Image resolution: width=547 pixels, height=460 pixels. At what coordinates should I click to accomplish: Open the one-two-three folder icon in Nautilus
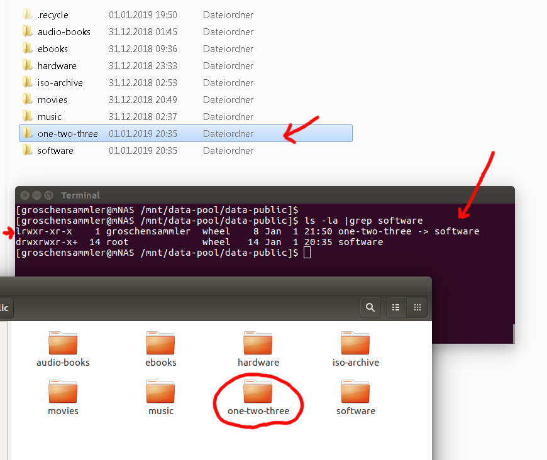tap(258, 392)
